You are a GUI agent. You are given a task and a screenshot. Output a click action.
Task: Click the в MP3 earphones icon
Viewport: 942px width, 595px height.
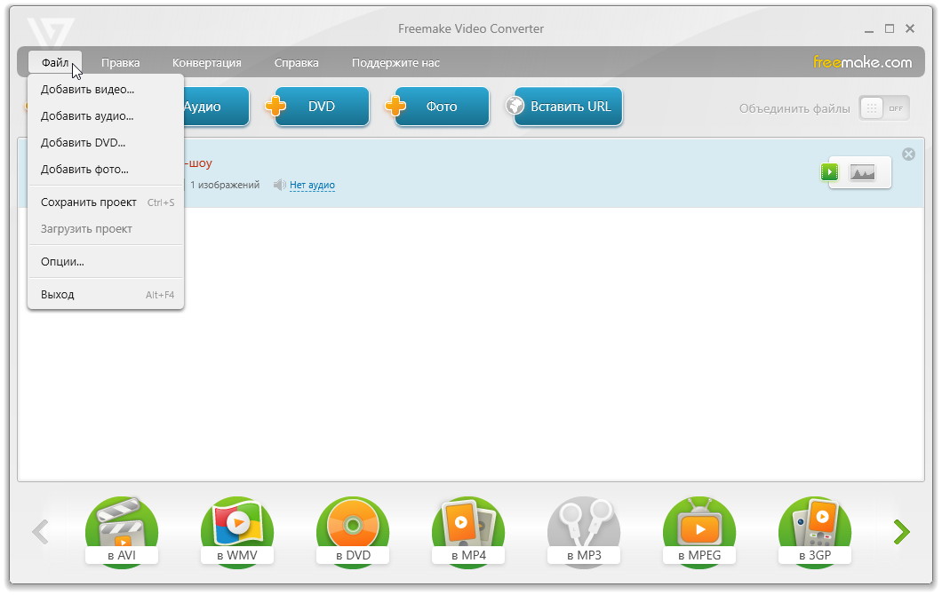pyautogui.click(x=584, y=531)
